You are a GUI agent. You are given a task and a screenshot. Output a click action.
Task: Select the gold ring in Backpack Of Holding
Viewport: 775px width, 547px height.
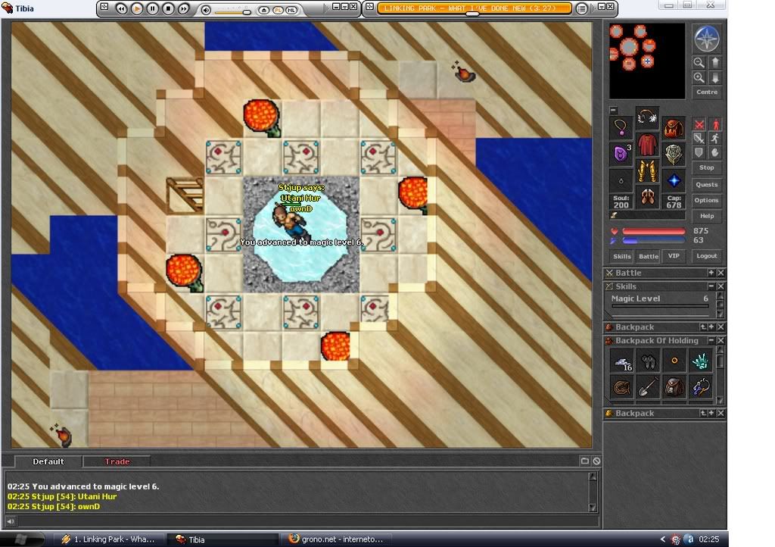click(674, 361)
